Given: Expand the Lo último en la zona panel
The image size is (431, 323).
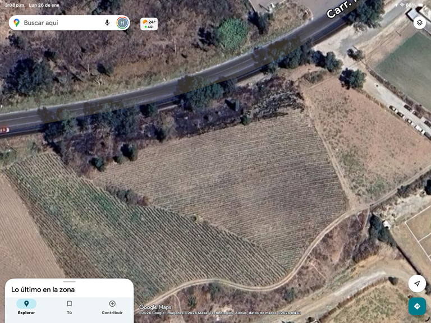Looking at the screenshot, I should point(43,289).
